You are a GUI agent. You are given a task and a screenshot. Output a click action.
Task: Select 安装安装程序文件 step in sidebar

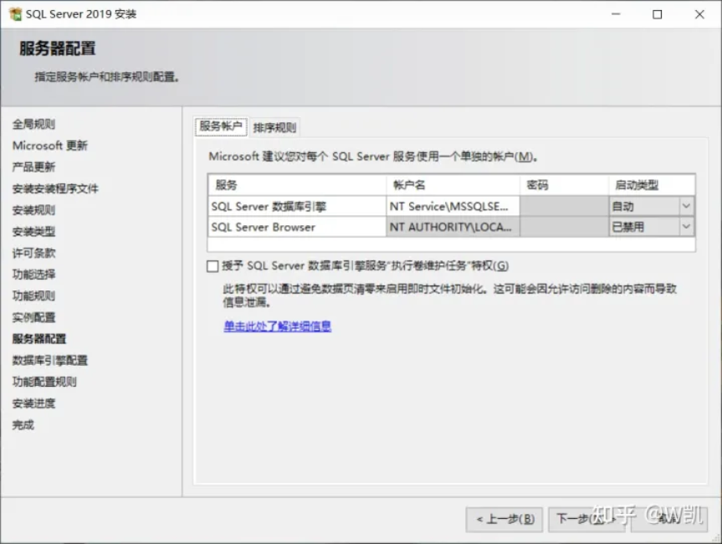55,188
